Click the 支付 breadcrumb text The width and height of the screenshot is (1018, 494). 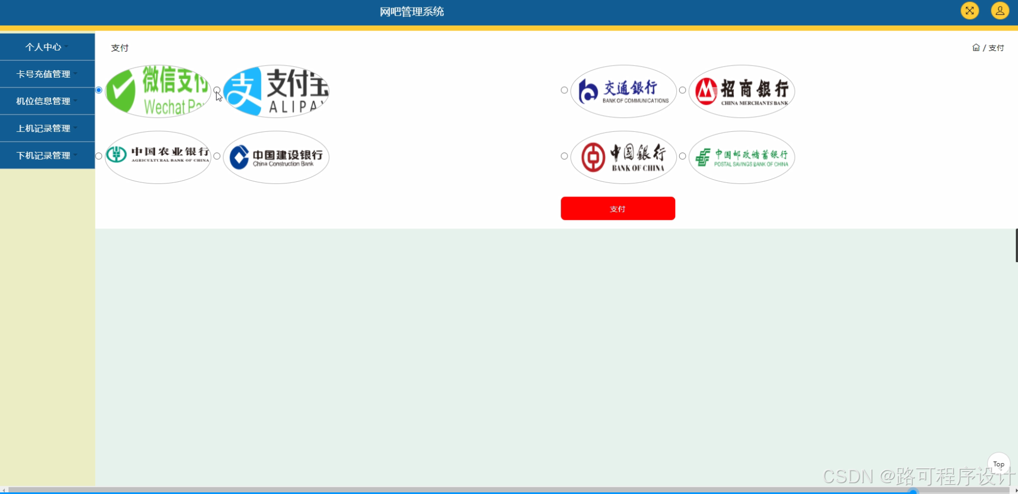[x=996, y=48]
